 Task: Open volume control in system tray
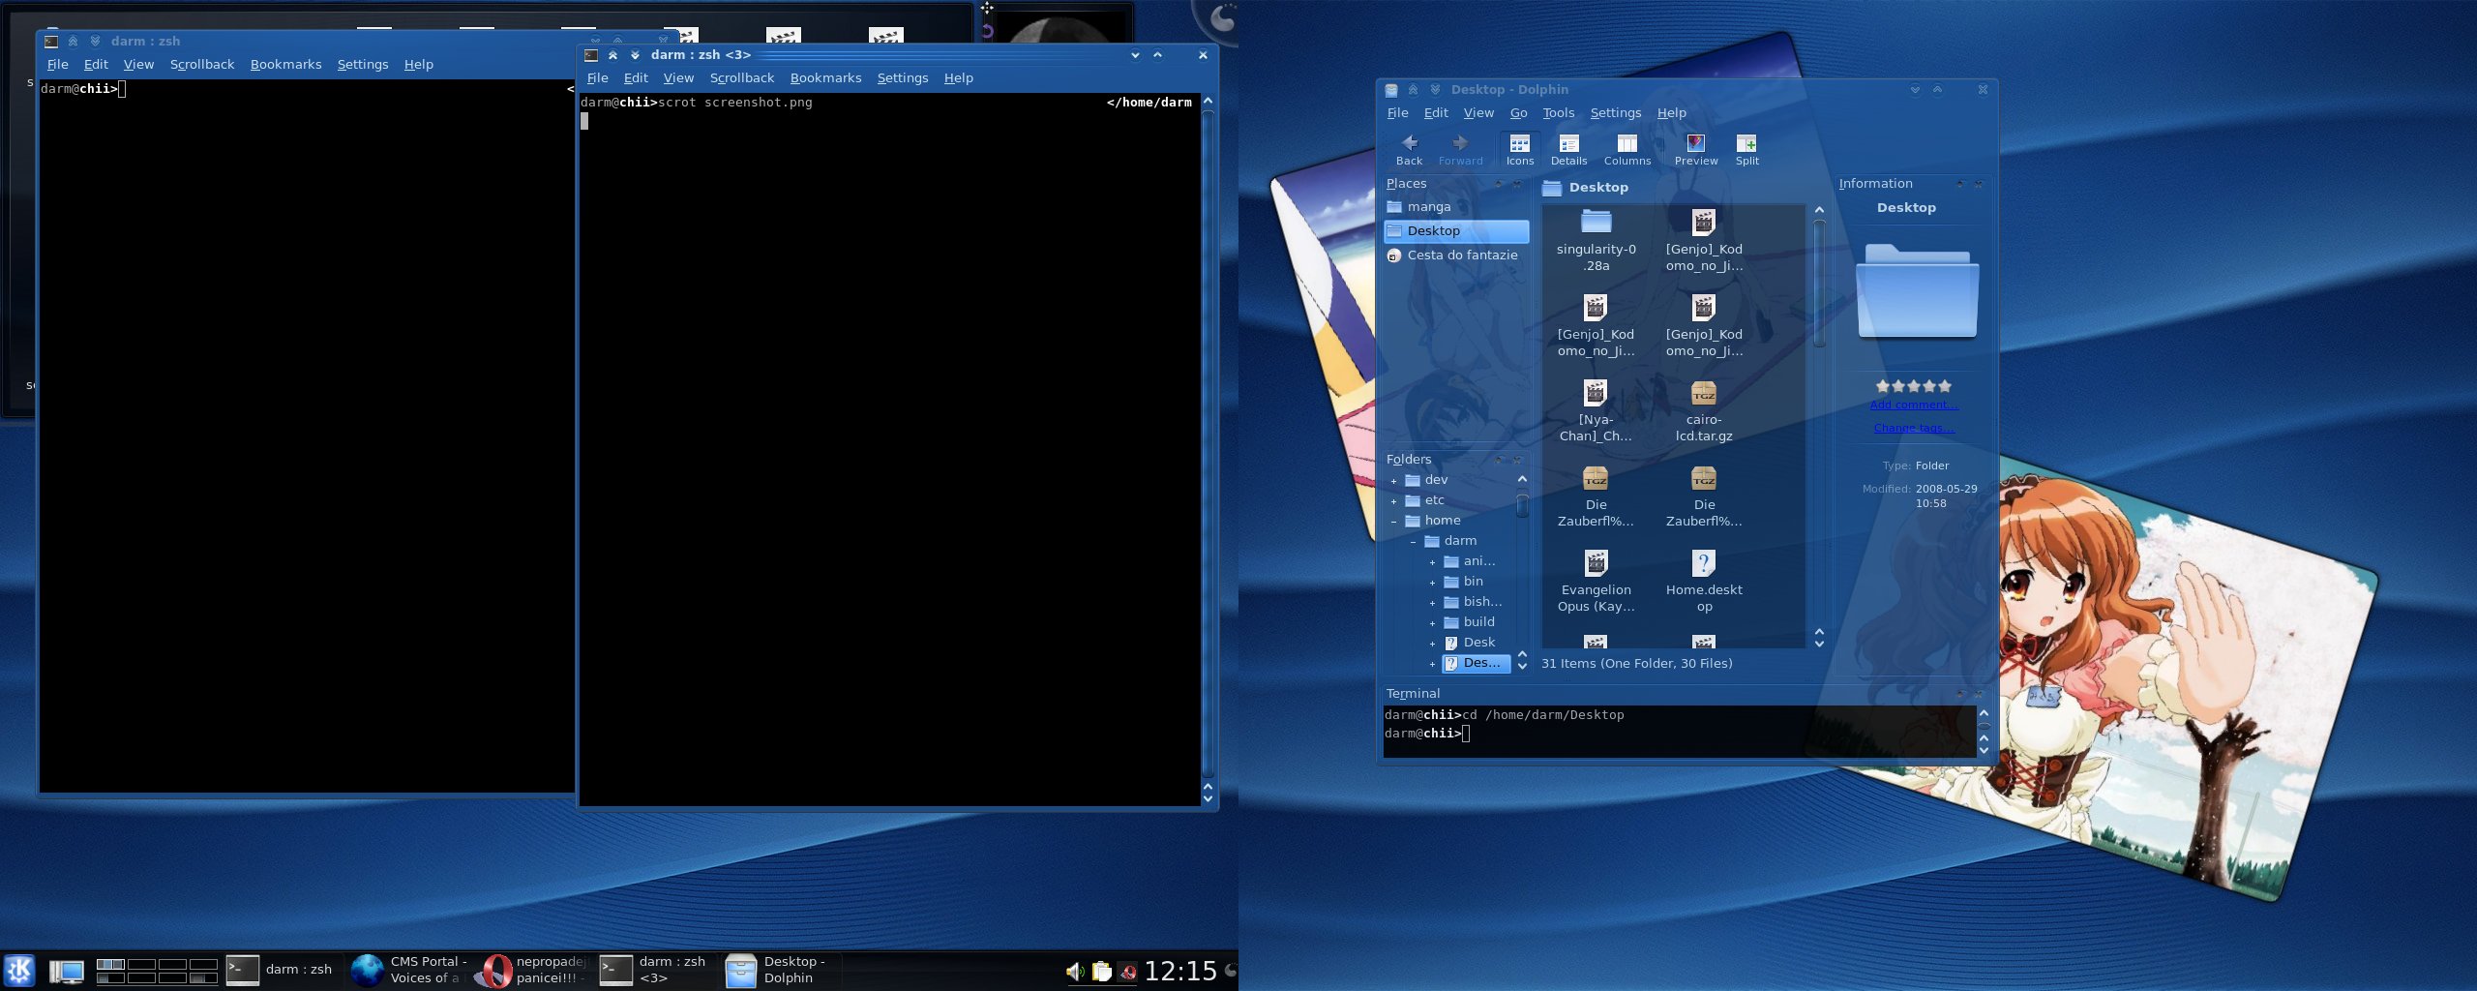click(1075, 971)
